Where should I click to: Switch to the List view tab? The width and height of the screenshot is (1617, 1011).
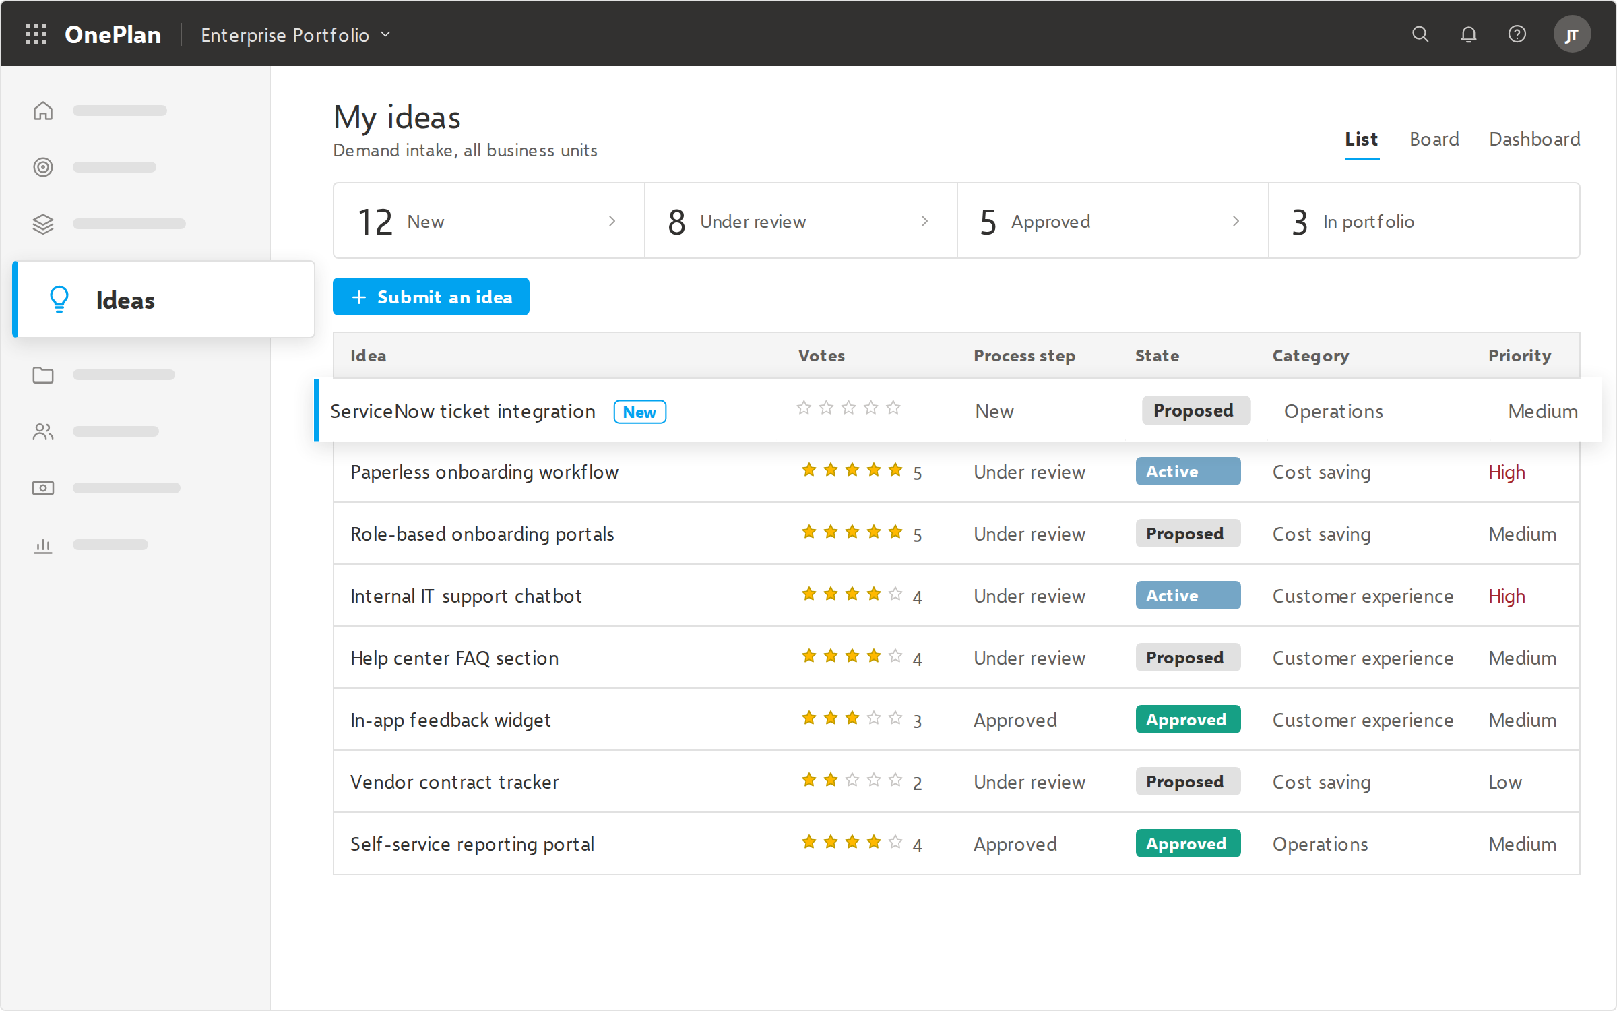pyautogui.click(x=1362, y=140)
